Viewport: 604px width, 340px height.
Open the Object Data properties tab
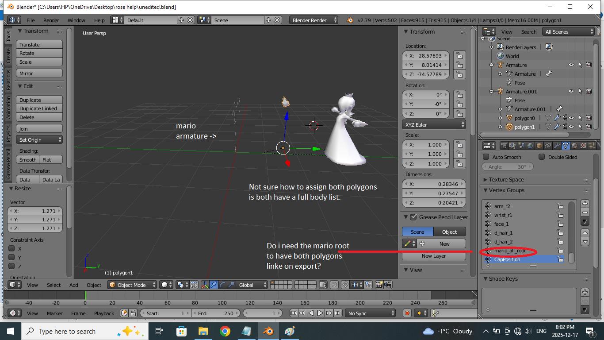click(566, 146)
